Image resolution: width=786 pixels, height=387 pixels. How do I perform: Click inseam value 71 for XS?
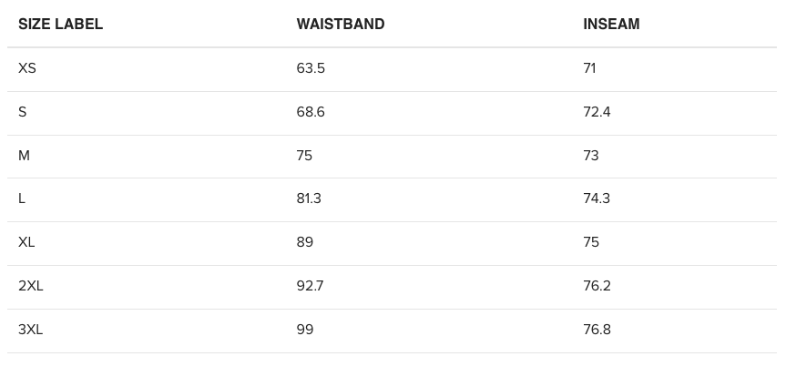(x=589, y=68)
